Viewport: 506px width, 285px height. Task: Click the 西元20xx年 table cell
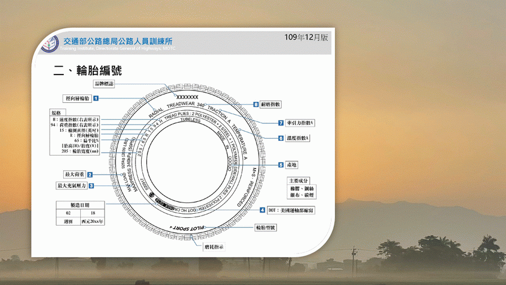92,222
